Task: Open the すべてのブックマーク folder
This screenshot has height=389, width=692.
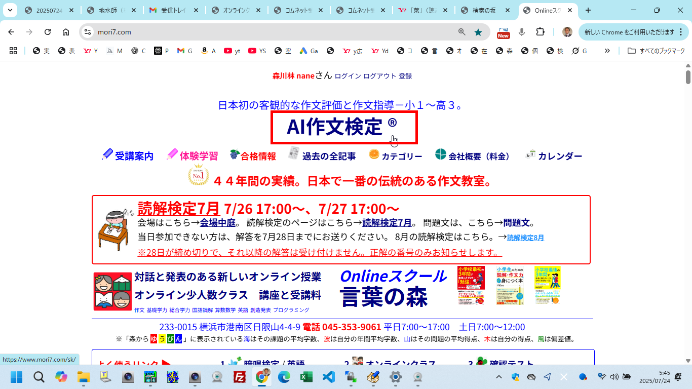Action: [x=656, y=51]
